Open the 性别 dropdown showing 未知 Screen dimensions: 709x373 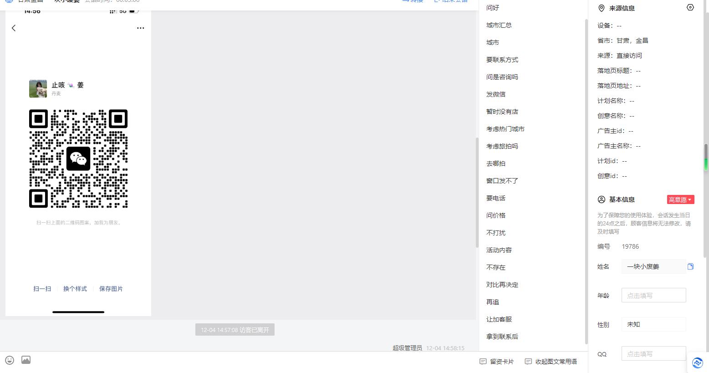(x=653, y=324)
